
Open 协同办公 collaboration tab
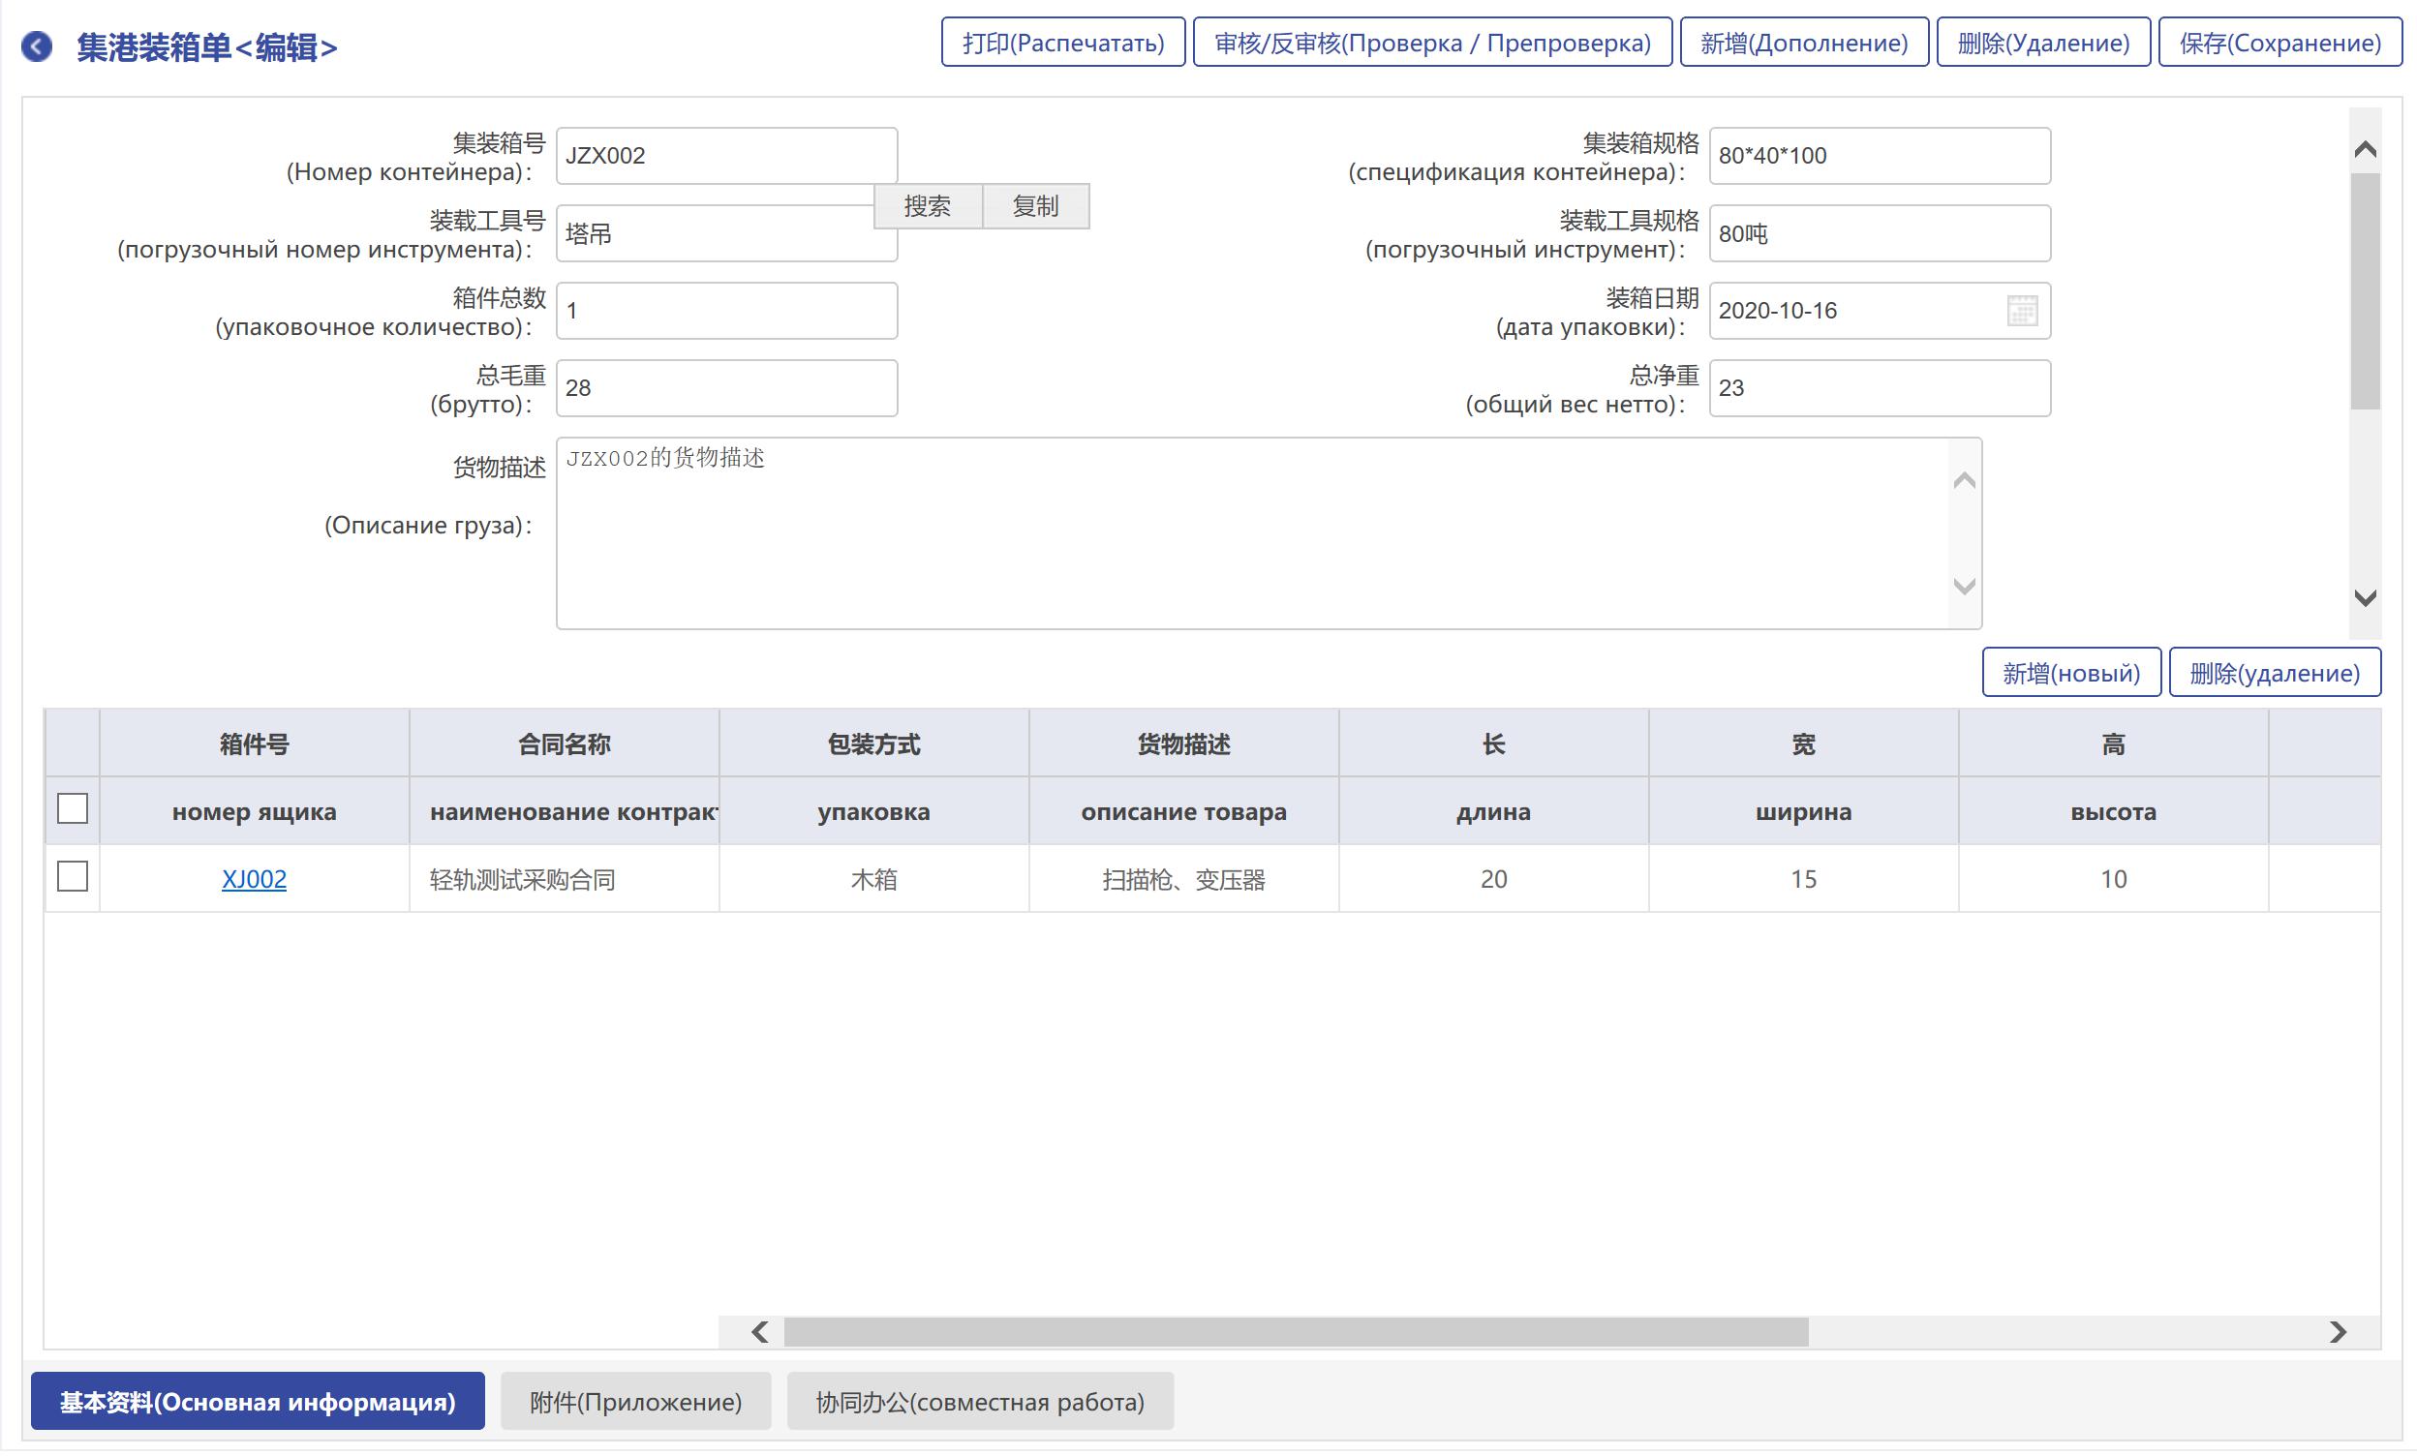point(979,1401)
